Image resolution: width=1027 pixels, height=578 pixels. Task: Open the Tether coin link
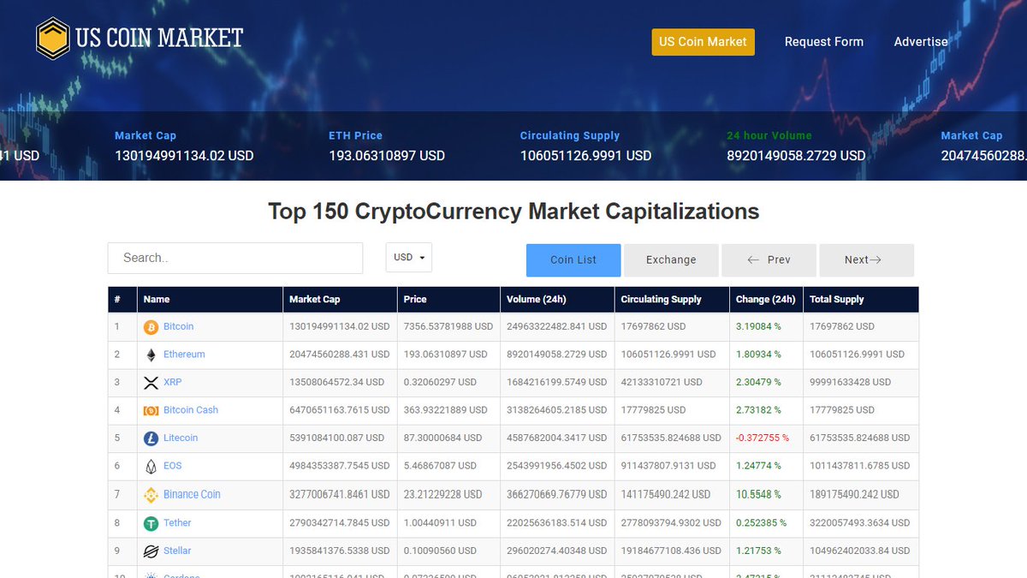pyautogui.click(x=177, y=522)
